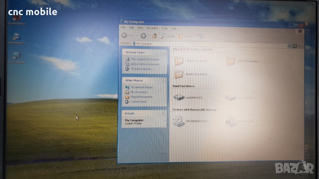Click the Back navigation arrow
319x179 pixels.
124,35
